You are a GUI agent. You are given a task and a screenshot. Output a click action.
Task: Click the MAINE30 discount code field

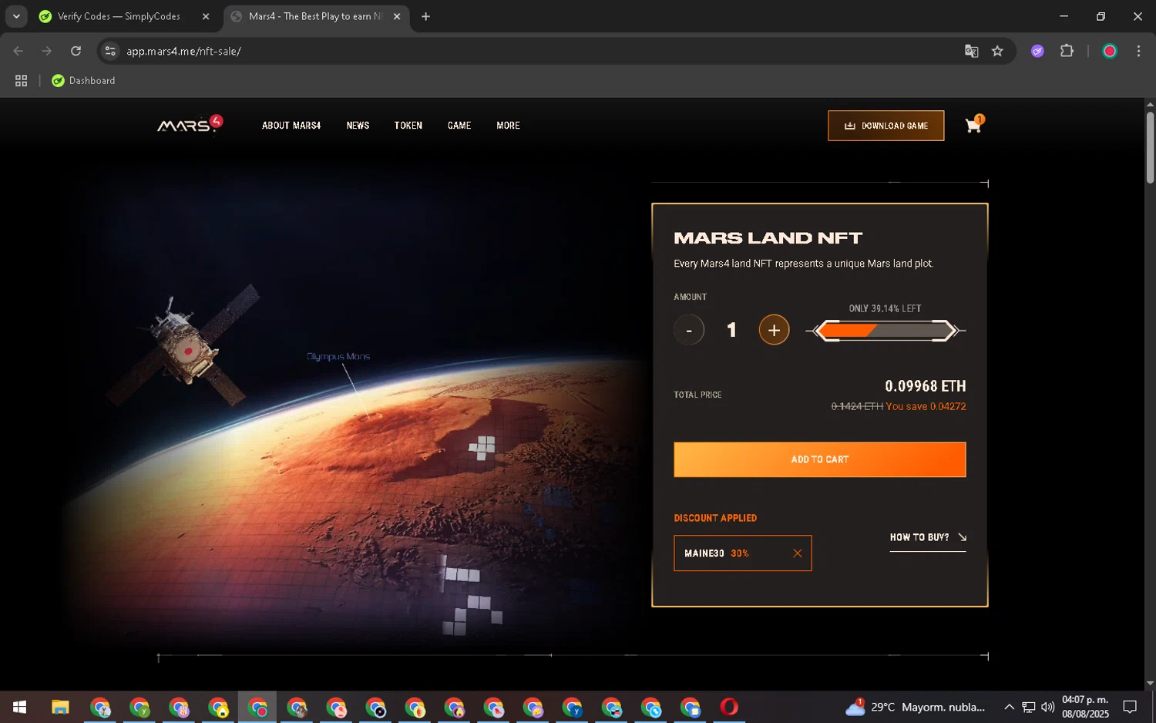[742, 553]
